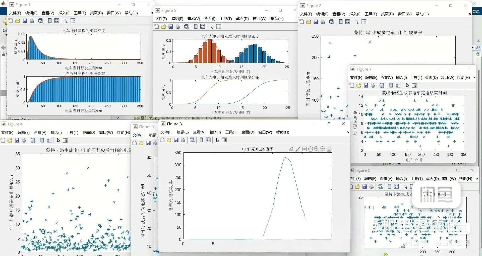This screenshot has height=256, width=482.
Task: Enable zoom out tool above Figure 8 plot
Action: pyautogui.click(x=323, y=149)
